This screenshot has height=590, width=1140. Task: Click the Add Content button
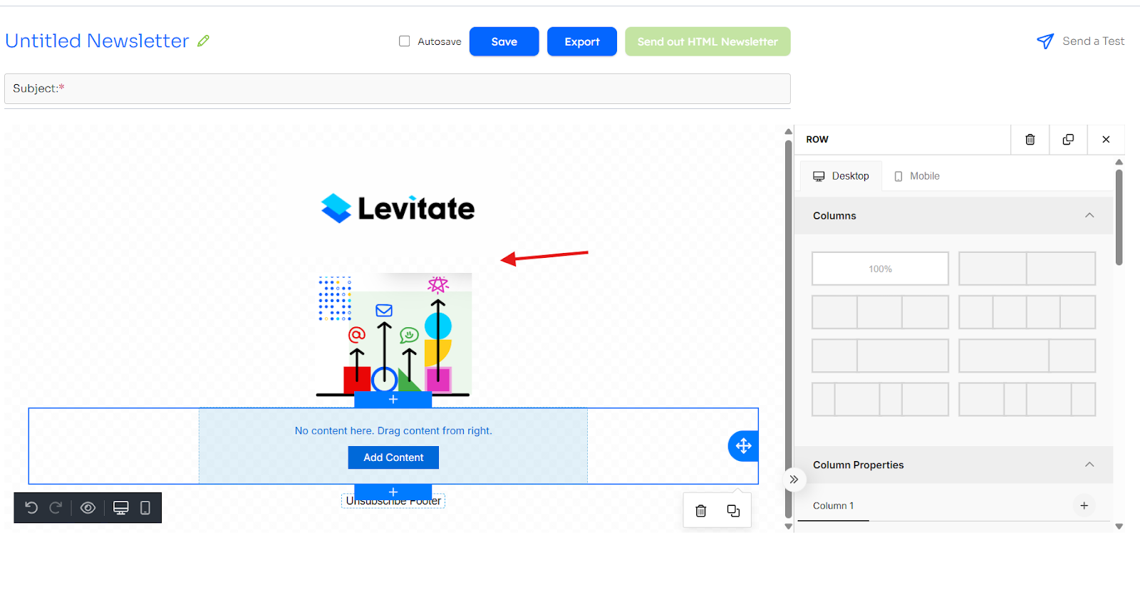coord(393,457)
